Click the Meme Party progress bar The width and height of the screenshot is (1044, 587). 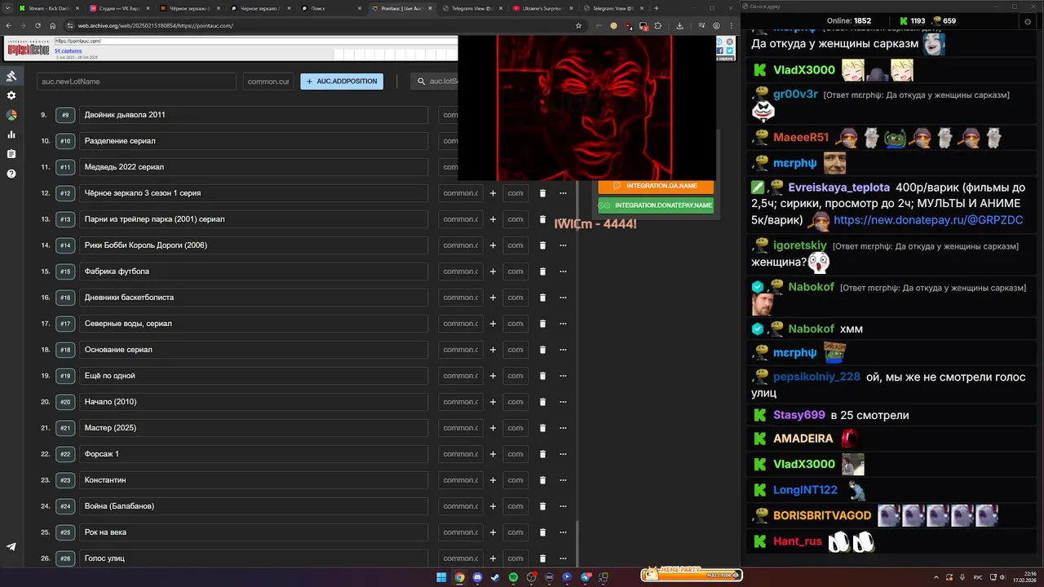tap(691, 575)
